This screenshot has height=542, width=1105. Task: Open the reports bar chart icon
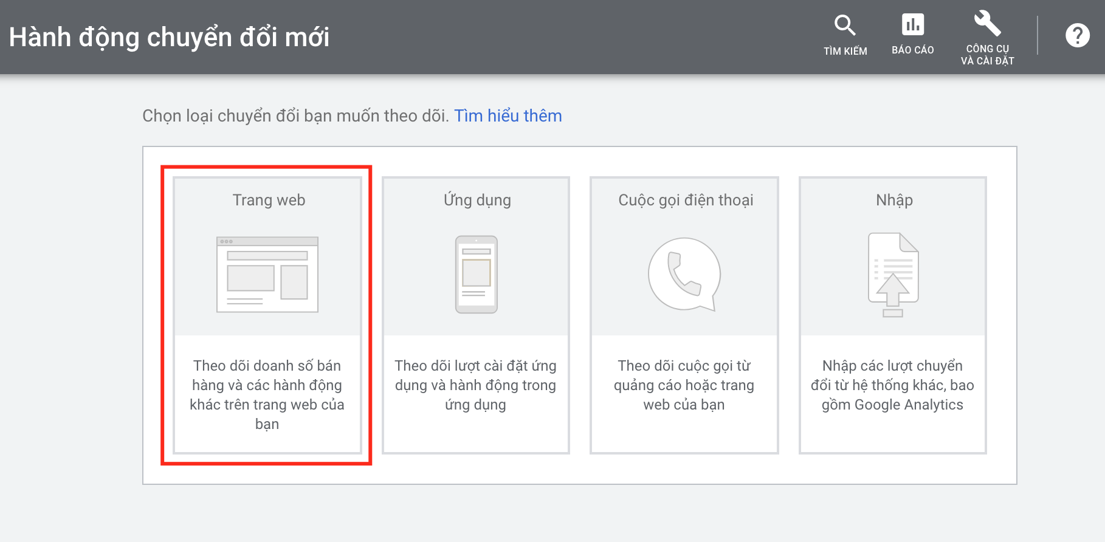click(912, 24)
